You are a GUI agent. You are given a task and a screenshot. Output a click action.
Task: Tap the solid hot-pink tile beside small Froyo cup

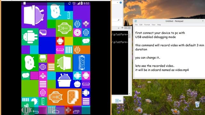click(51, 58)
